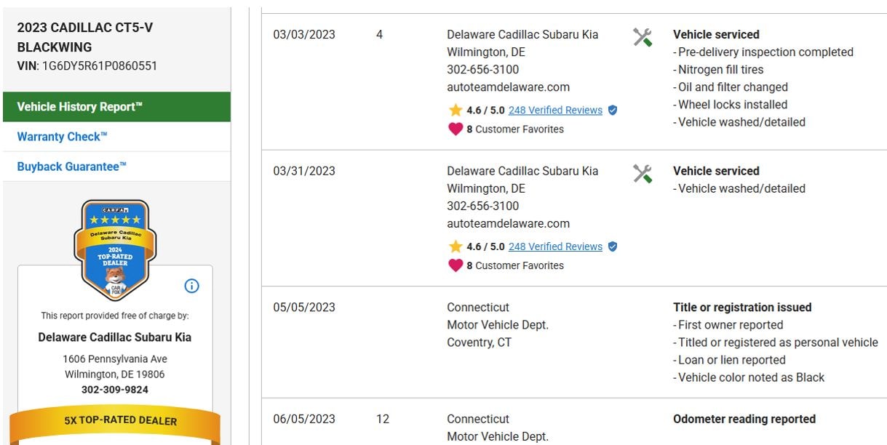887x445 pixels.
Task: Click the info icon beside the dealer badge
Action: [x=191, y=286]
